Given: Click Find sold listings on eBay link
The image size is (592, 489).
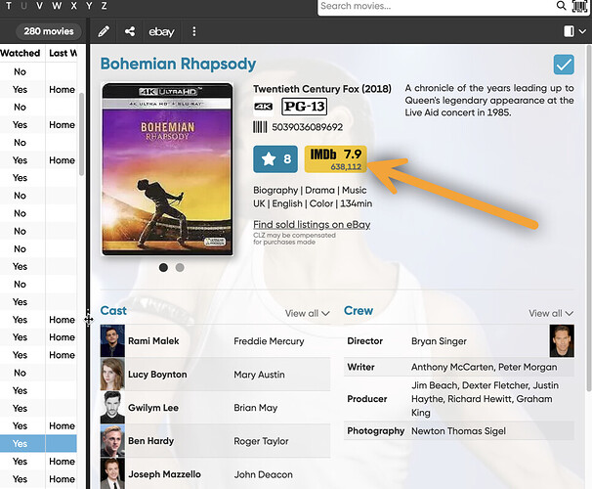Looking at the screenshot, I should pos(312,225).
